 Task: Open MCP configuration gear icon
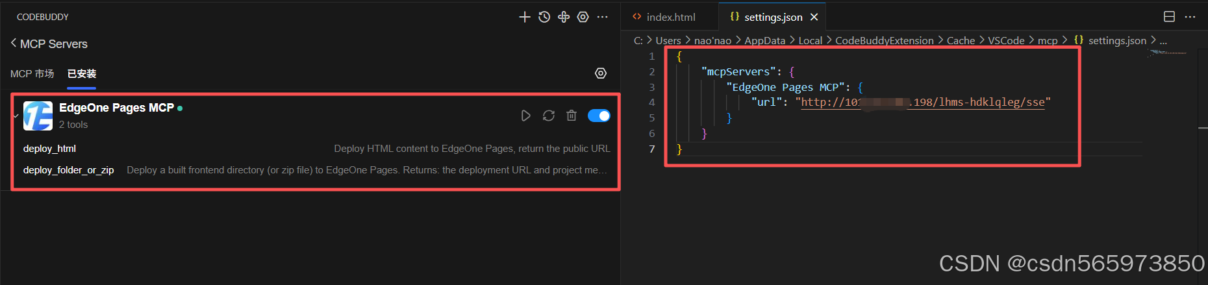click(601, 73)
